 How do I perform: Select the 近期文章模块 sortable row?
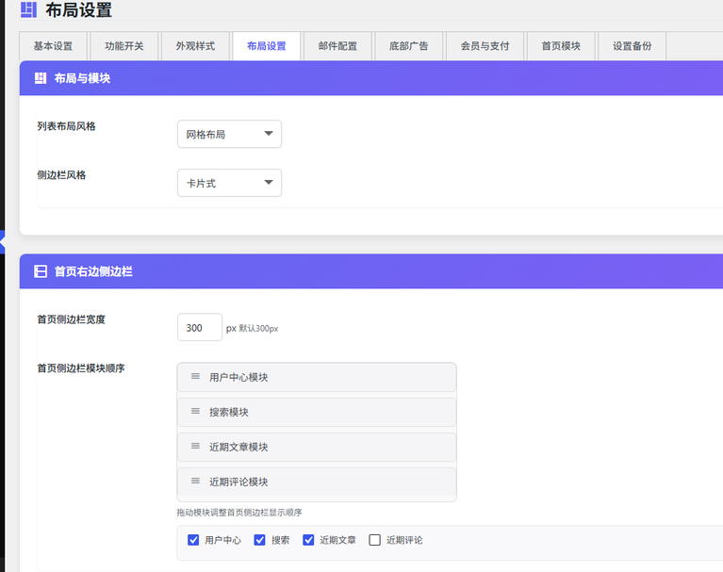tap(317, 447)
